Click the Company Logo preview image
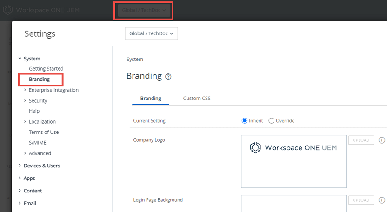Viewport: 387px width, 212px height. 294,161
